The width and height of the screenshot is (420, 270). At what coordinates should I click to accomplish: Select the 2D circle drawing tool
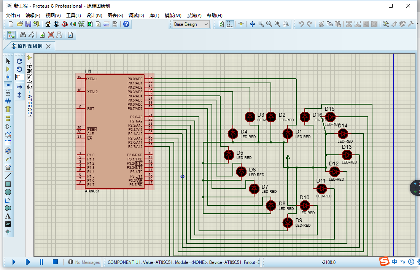[x=8, y=192]
